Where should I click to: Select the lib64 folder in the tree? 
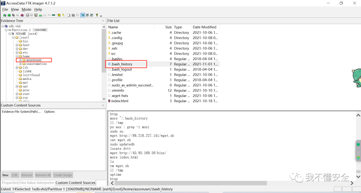27,71
